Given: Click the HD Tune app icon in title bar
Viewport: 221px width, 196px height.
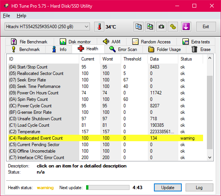Looking at the screenshot, I should click(6, 6).
